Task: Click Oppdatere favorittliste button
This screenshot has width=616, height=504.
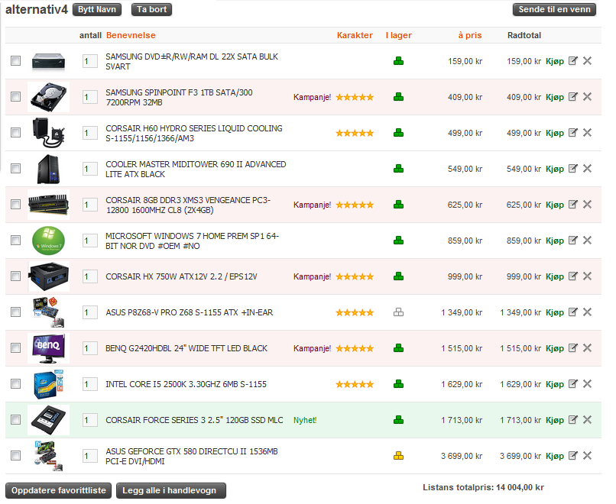Action: pos(59,491)
